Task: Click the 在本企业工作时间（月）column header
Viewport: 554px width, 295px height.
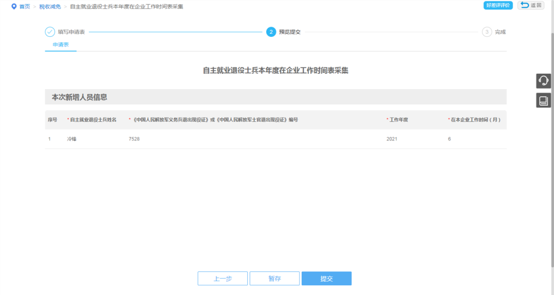Action: pyautogui.click(x=474, y=120)
